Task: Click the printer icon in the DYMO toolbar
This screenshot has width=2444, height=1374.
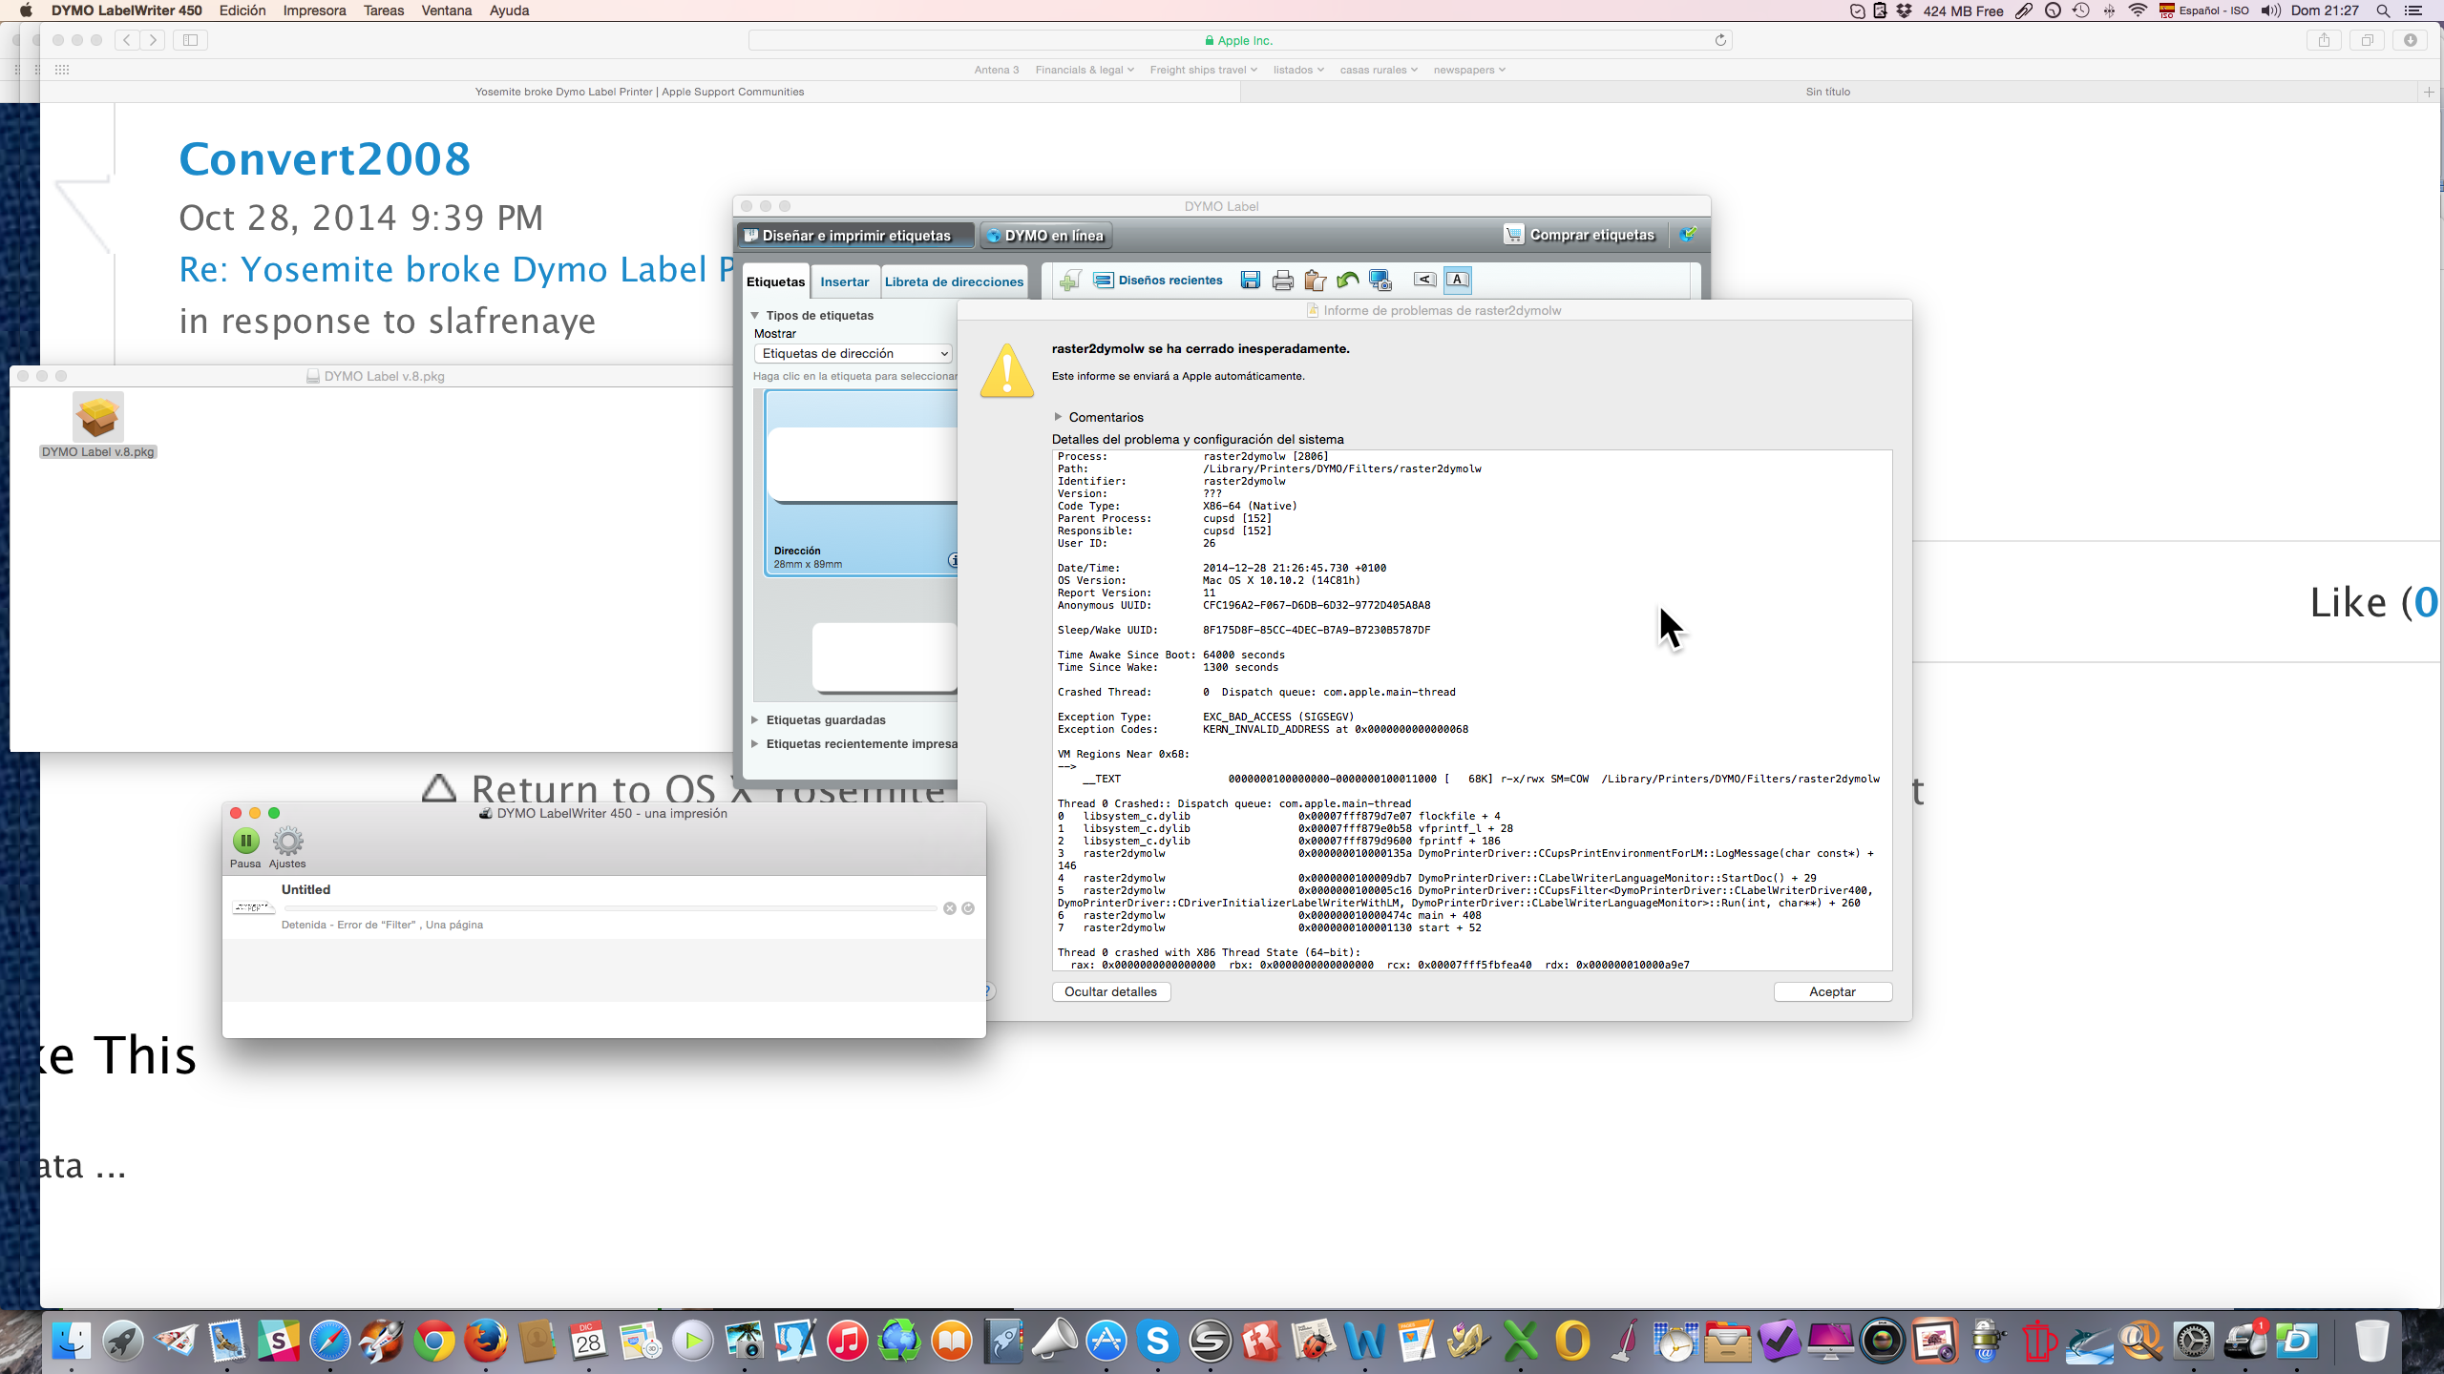Action: coord(1282,281)
